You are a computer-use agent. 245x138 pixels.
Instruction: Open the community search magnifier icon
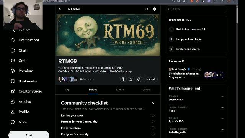147,9
